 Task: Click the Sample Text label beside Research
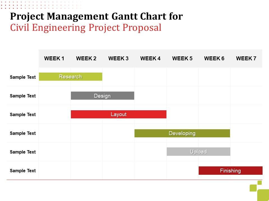pyautogui.click(x=23, y=77)
